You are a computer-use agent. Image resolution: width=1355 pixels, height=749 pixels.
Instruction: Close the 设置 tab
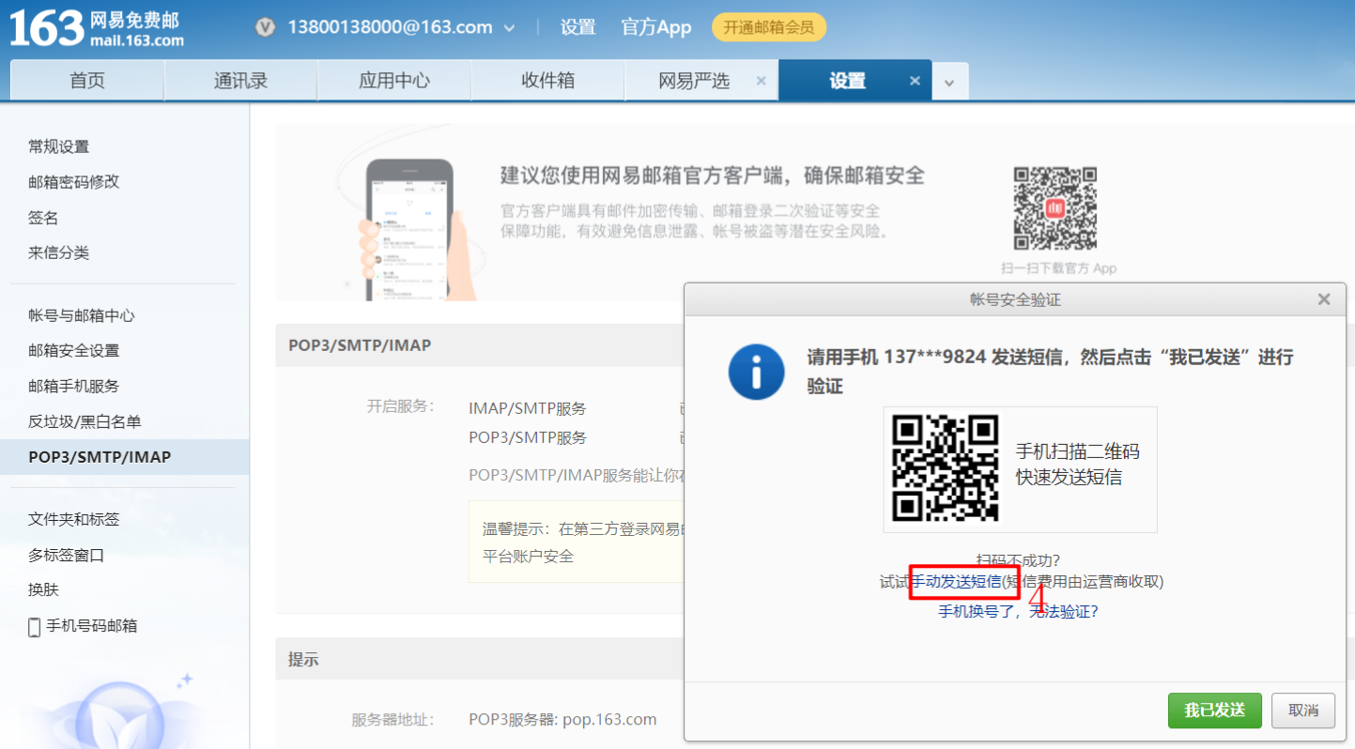[915, 81]
